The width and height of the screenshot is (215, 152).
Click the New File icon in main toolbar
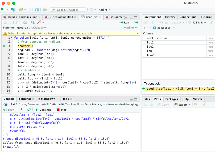(2, 10)
